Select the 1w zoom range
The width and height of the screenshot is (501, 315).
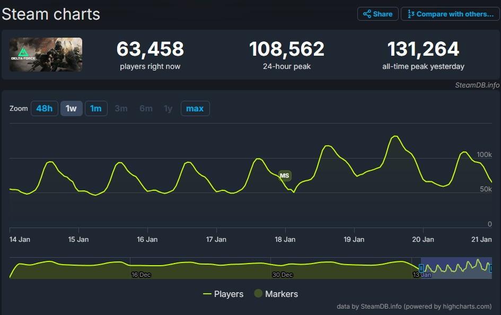point(71,109)
